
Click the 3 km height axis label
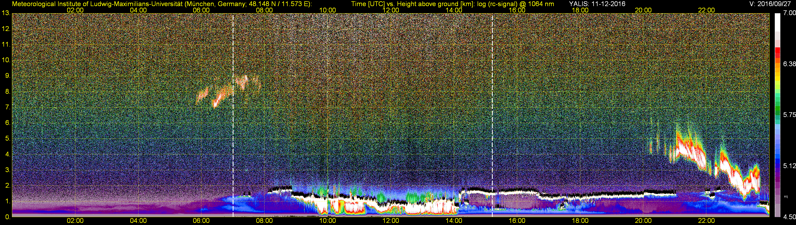tap(7, 170)
